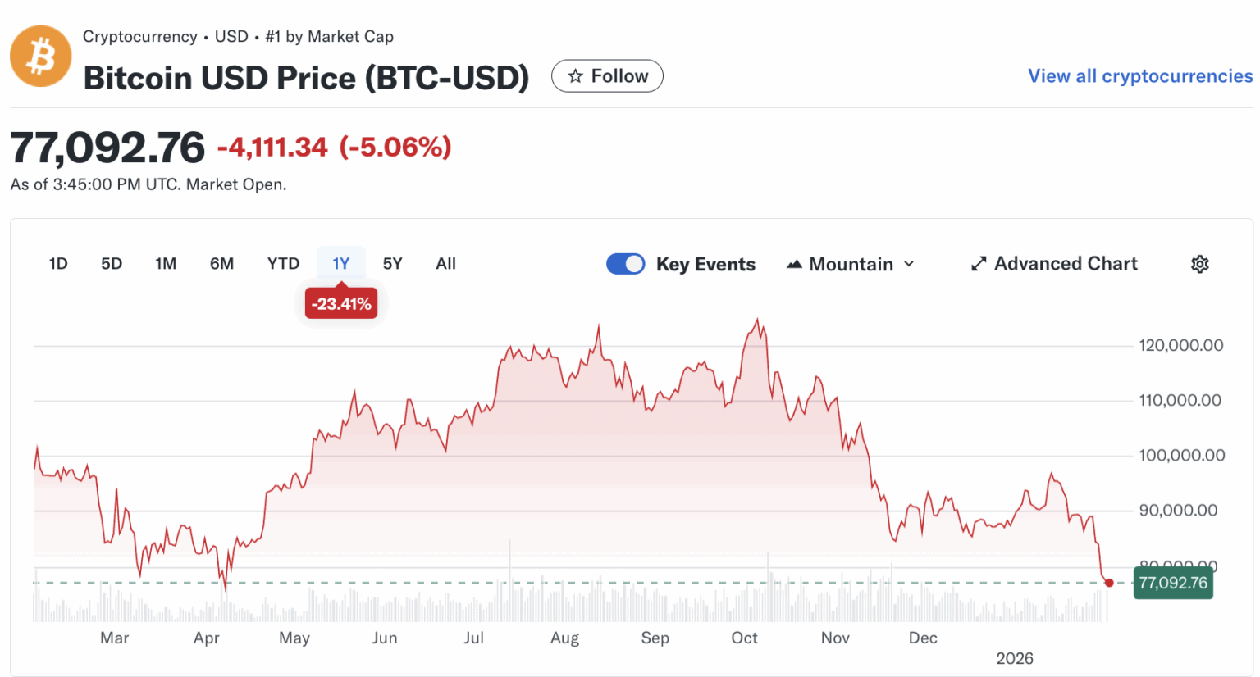
Task: Toggle the Key Events switch
Action: click(626, 264)
